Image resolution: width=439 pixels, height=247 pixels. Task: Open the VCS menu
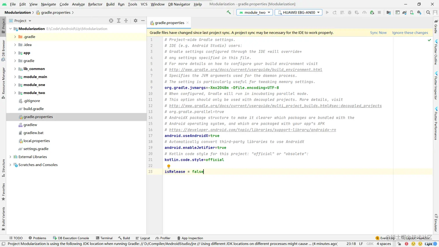(144, 4)
